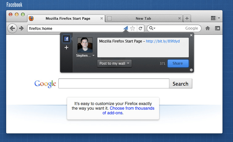Viewport: 233px width, 142px height.
Task: Open the list-all-tabs arrow beside the grid icon
Action: pos(219,18)
